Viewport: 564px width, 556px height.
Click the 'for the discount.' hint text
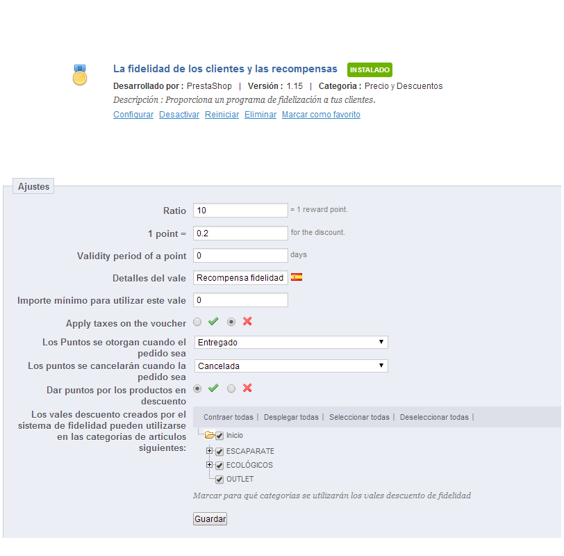(317, 232)
